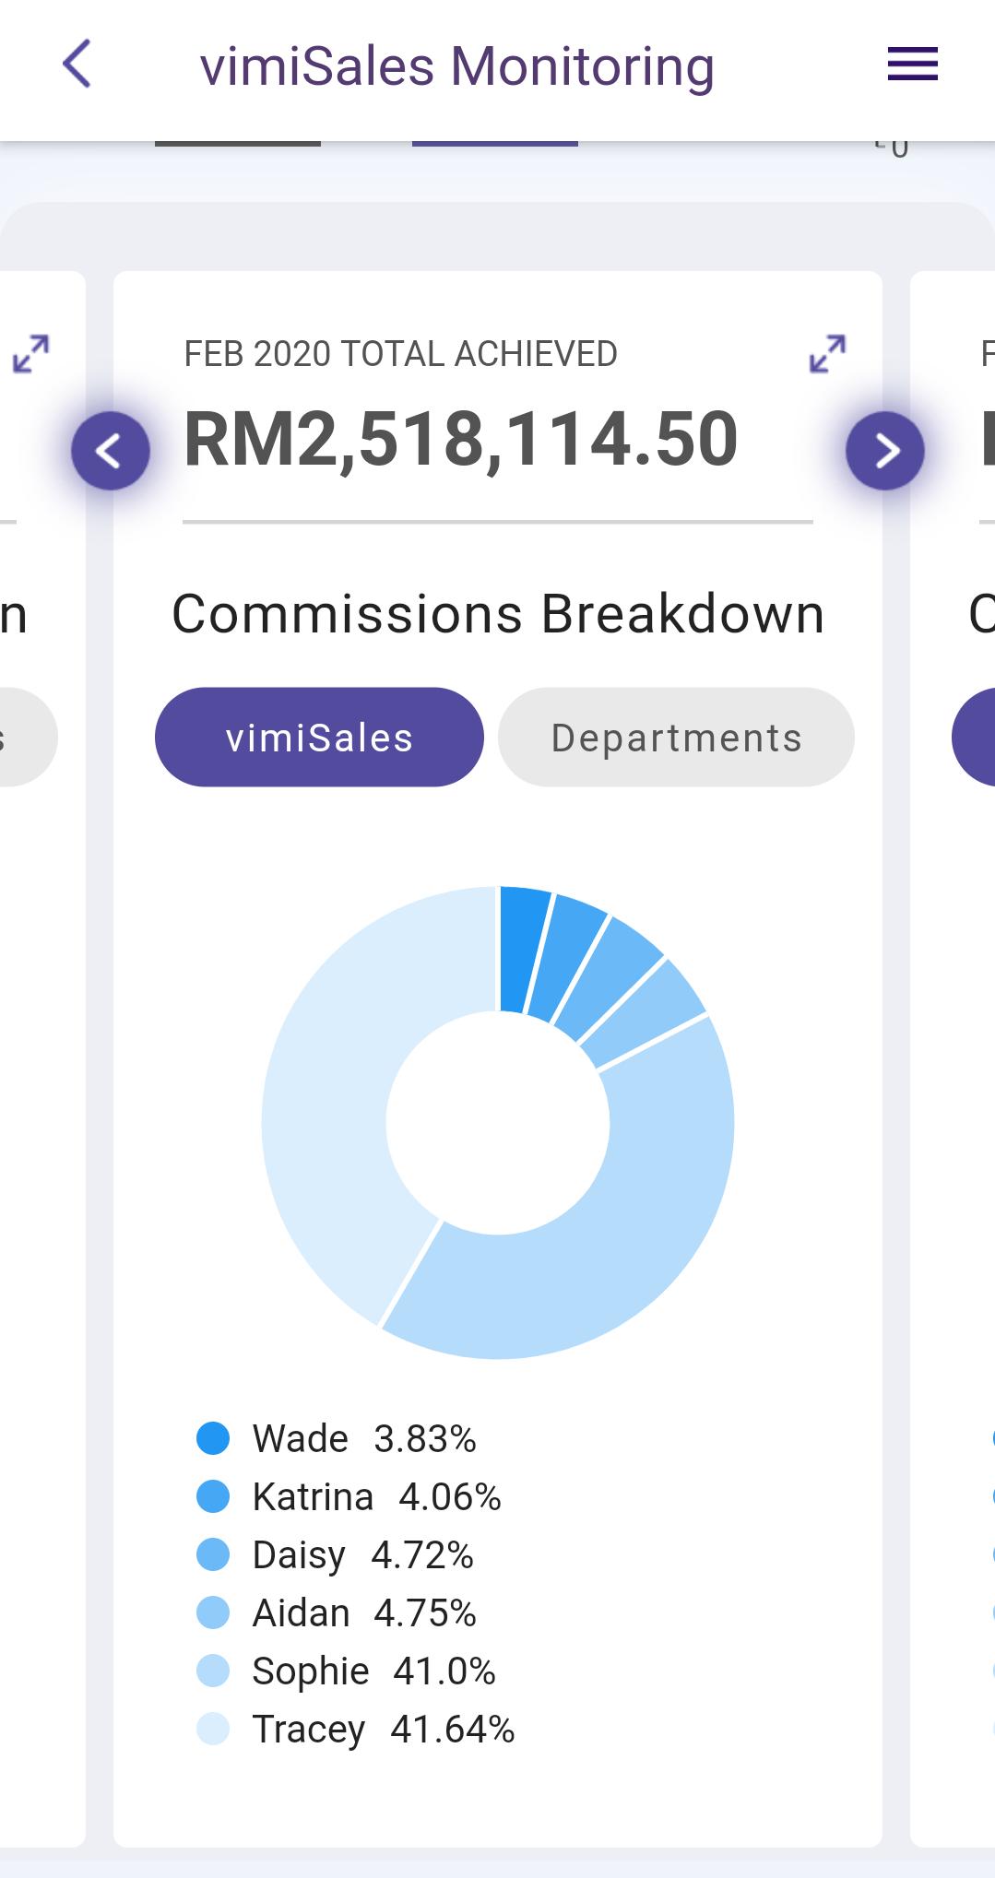The height and width of the screenshot is (1878, 995).
Task: Go to the next card with right arrow
Action: (x=885, y=451)
